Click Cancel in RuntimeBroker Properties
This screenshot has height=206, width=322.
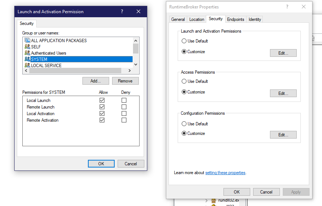tap(266, 192)
